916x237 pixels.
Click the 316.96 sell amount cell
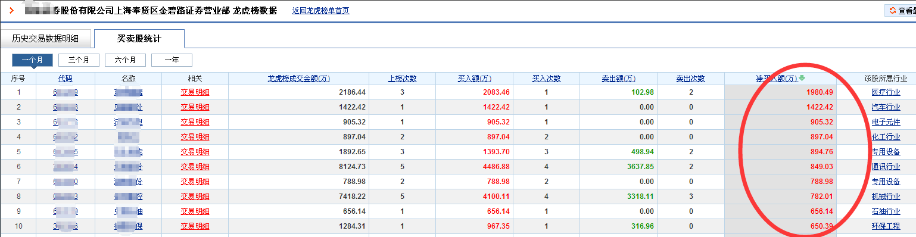click(642, 226)
